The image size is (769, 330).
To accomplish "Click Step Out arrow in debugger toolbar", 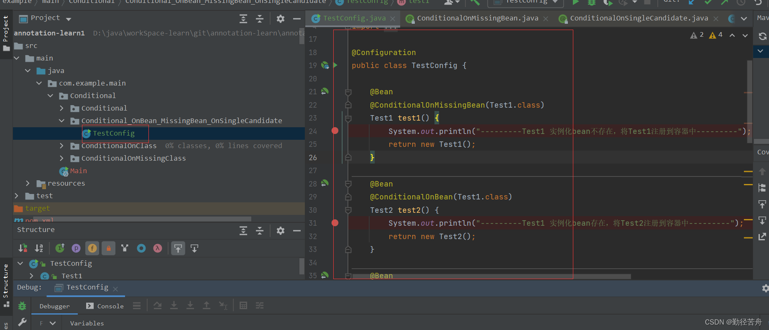I will pyautogui.click(x=207, y=306).
